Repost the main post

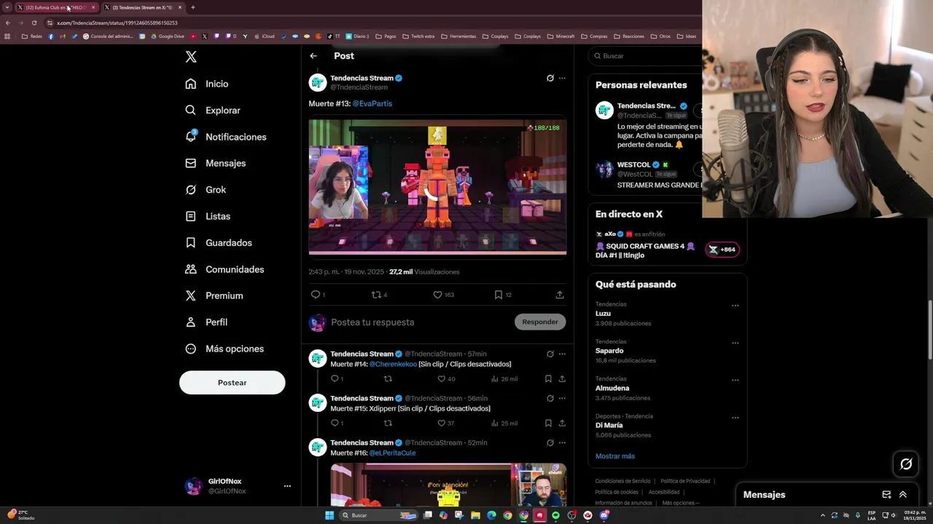click(x=376, y=295)
